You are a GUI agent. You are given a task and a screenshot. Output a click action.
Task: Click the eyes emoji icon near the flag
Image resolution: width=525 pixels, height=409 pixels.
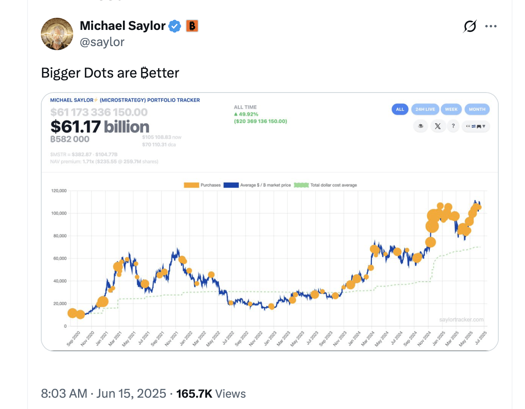point(467,126)
